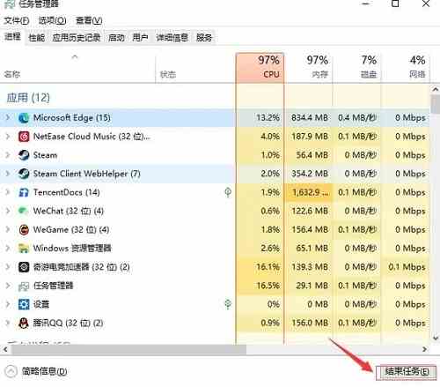Viewport: 440px width, 387px height.
Task: Select the 腾讯QQ penguin icon
Action: point(24,324)
